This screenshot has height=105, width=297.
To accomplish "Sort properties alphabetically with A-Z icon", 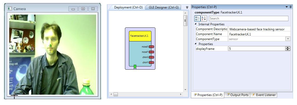I will click(204, 18).
